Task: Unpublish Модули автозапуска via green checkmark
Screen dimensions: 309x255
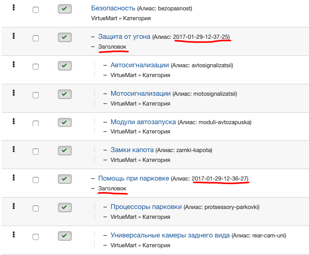Action: coord(65,123)
